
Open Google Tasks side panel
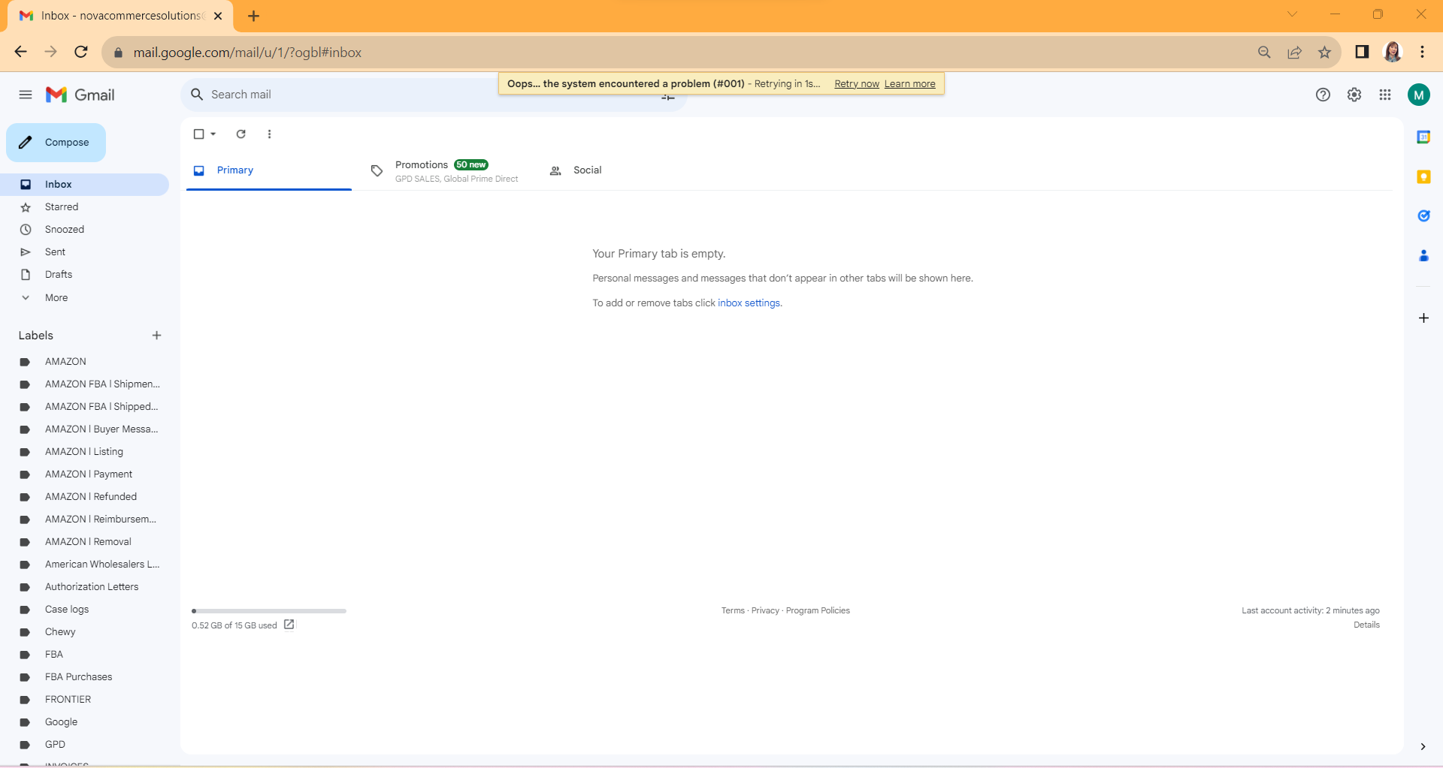(1423, 216)
